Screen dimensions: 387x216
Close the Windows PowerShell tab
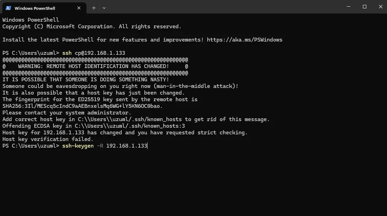pyautogui.click(x=79, y=8)
